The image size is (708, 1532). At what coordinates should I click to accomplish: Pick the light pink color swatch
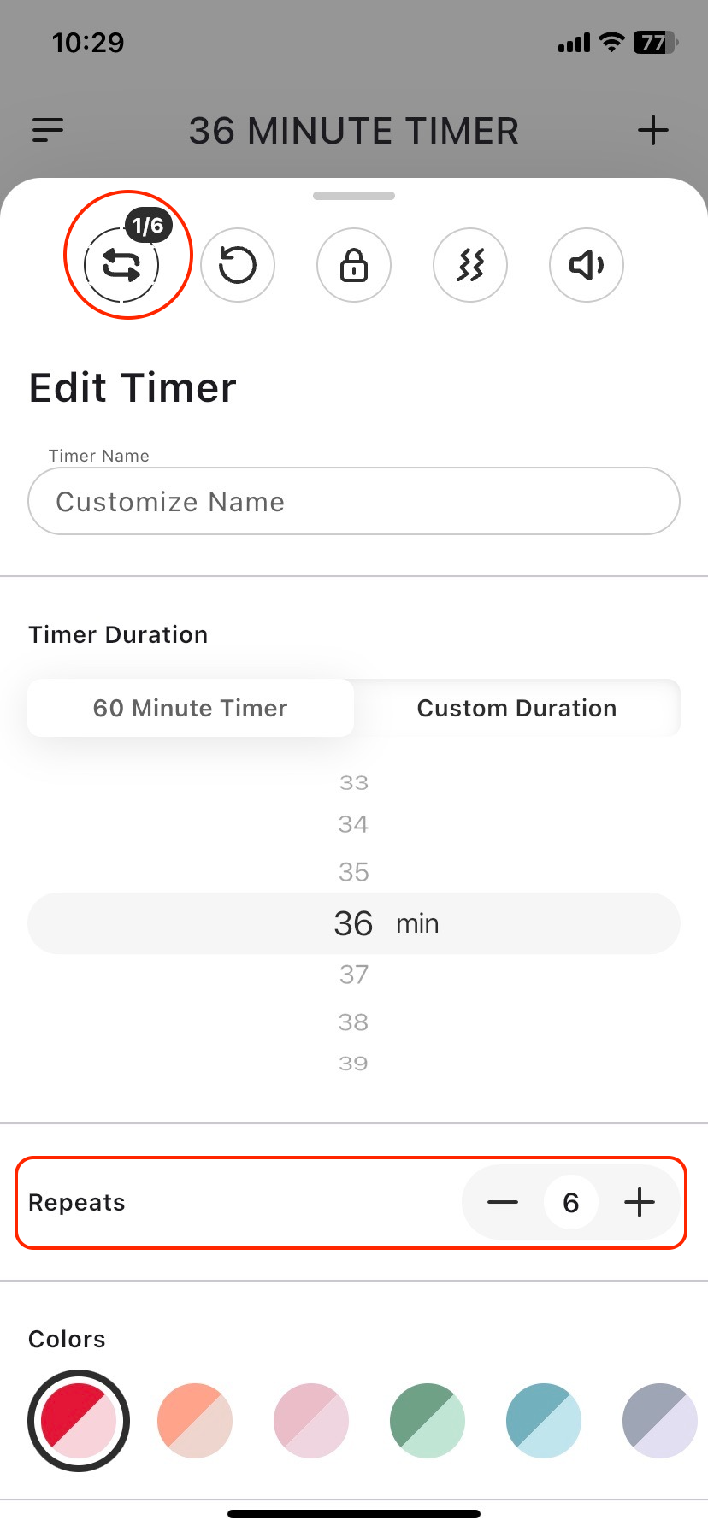click(x=311, y=1421)
